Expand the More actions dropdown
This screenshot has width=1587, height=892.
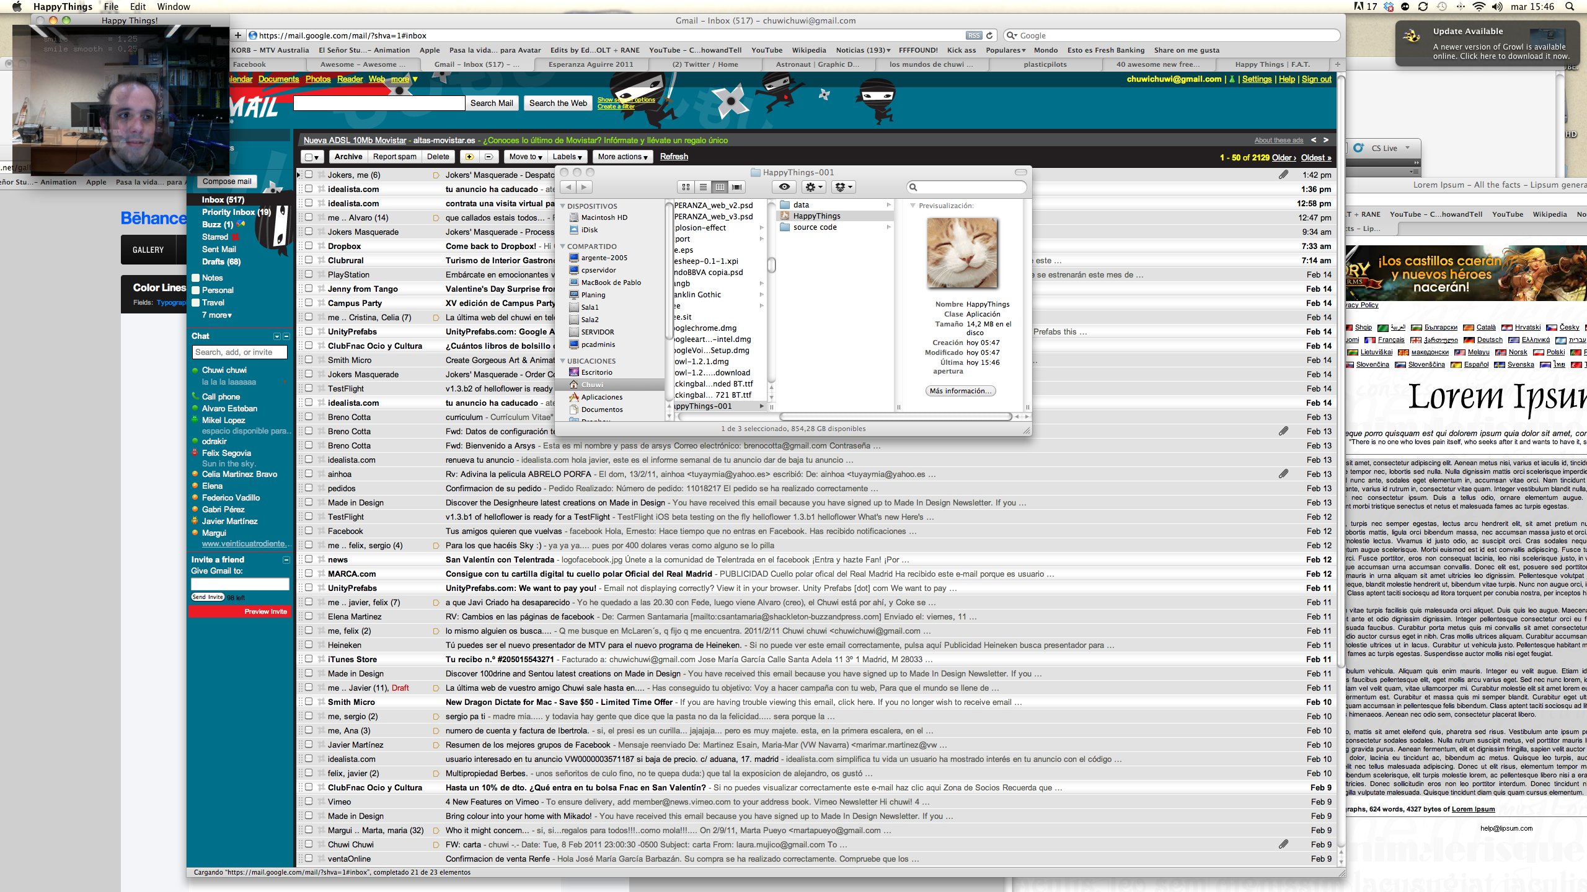(x=622, y=157)
